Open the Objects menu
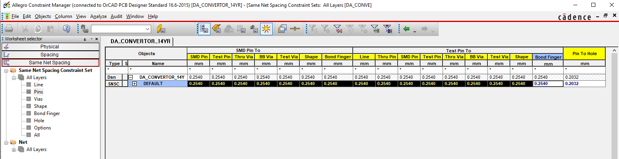Image resolution: width=619 pixels, height=159 pixels. point(43,16)
